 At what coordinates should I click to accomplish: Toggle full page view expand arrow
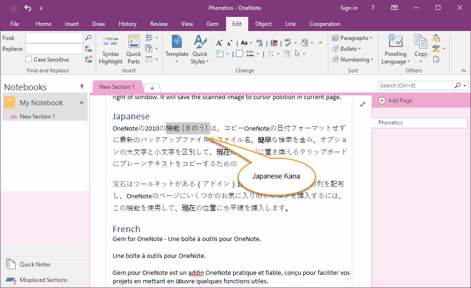pos(363,104)
